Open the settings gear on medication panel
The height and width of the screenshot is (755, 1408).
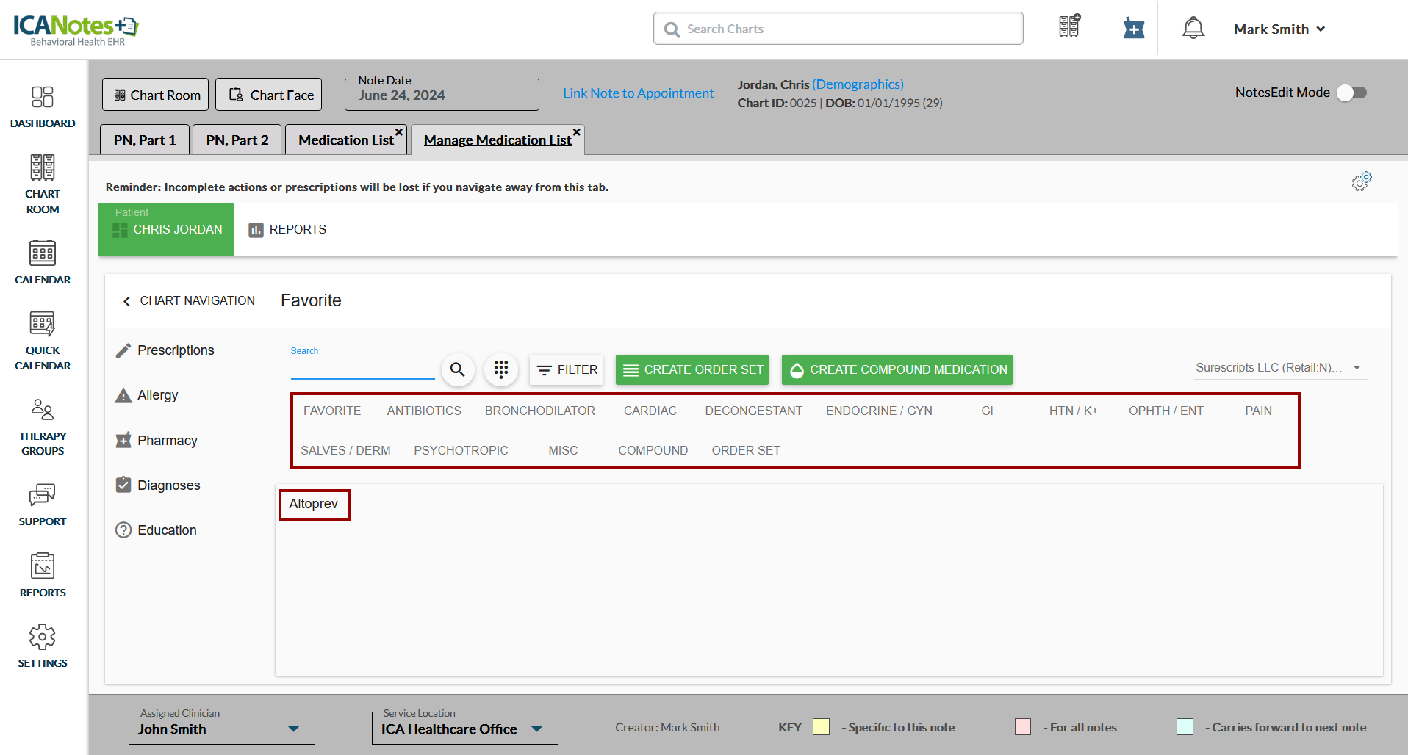[1361, 181]
